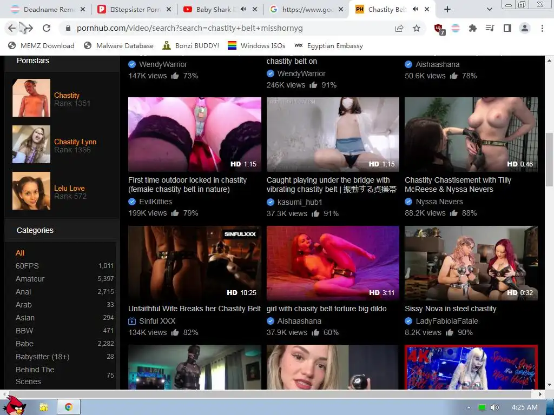The image size is (554, 415).
Task: Click the Angry Birds start button
Action: tap(16, 406)
